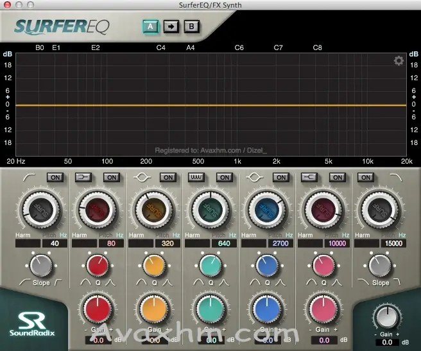This screenshot has width=421, height=351.
Task: Copy A settings to B arrow button
Action: [171, 26]
